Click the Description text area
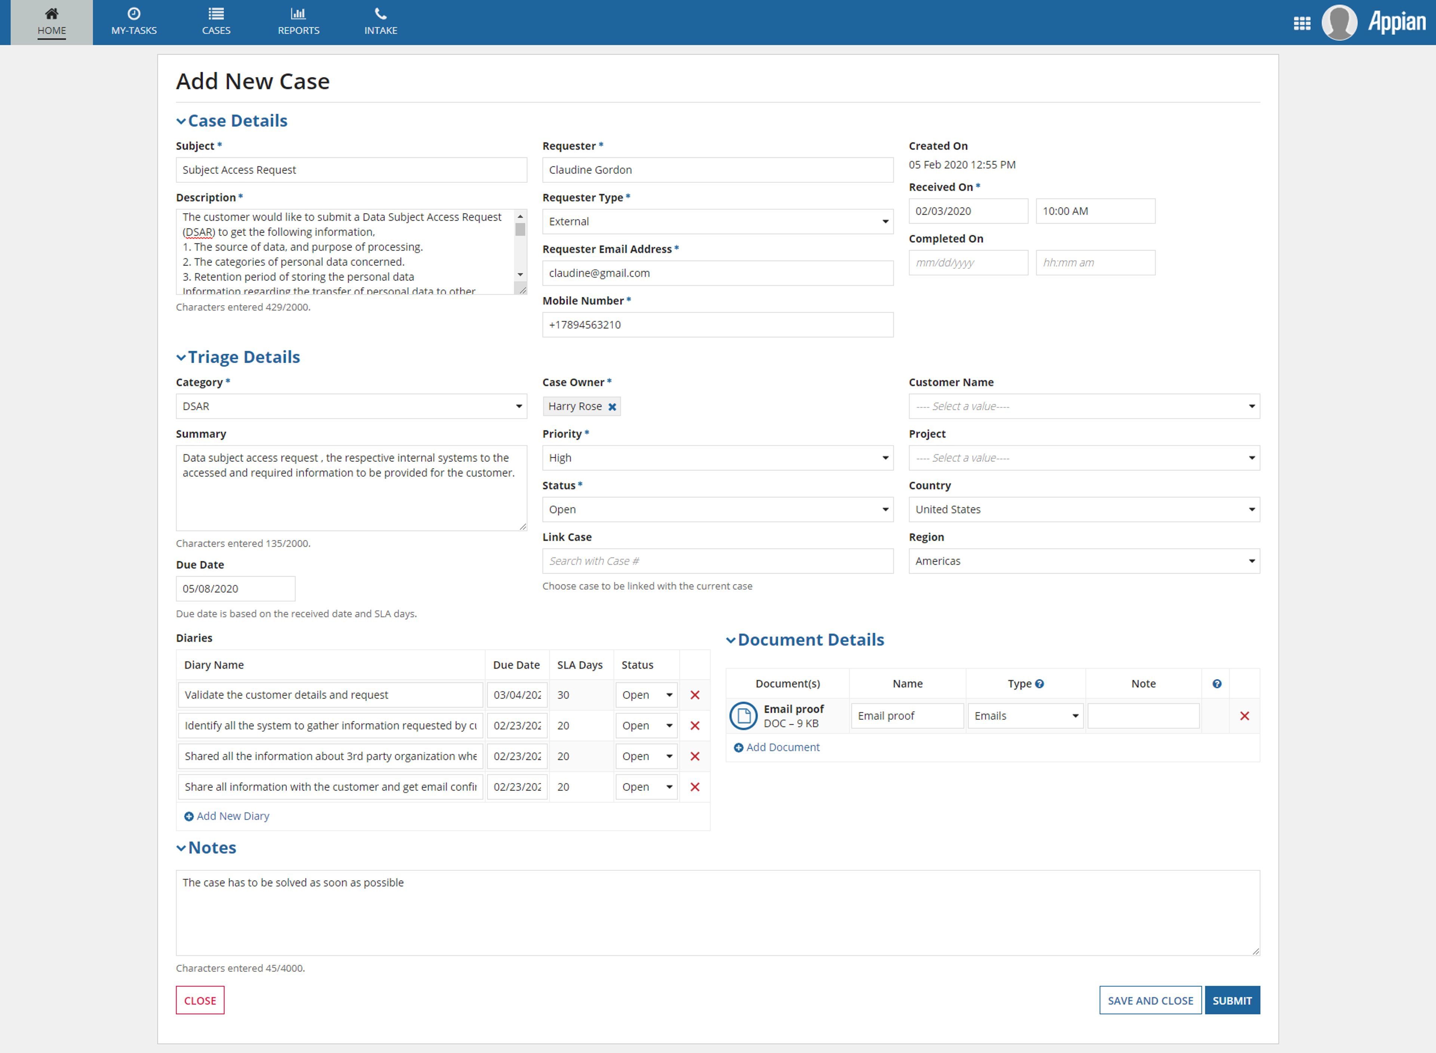The width and height of the screenshot is (1436, 1053). click(x=351, y=252)
